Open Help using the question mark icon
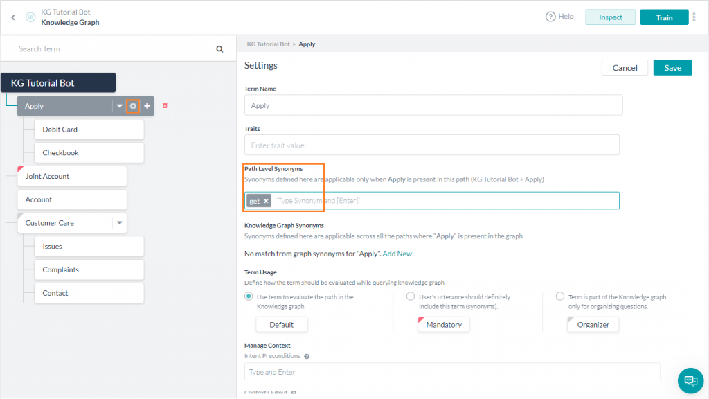709x399 pixels. (549, 16)
